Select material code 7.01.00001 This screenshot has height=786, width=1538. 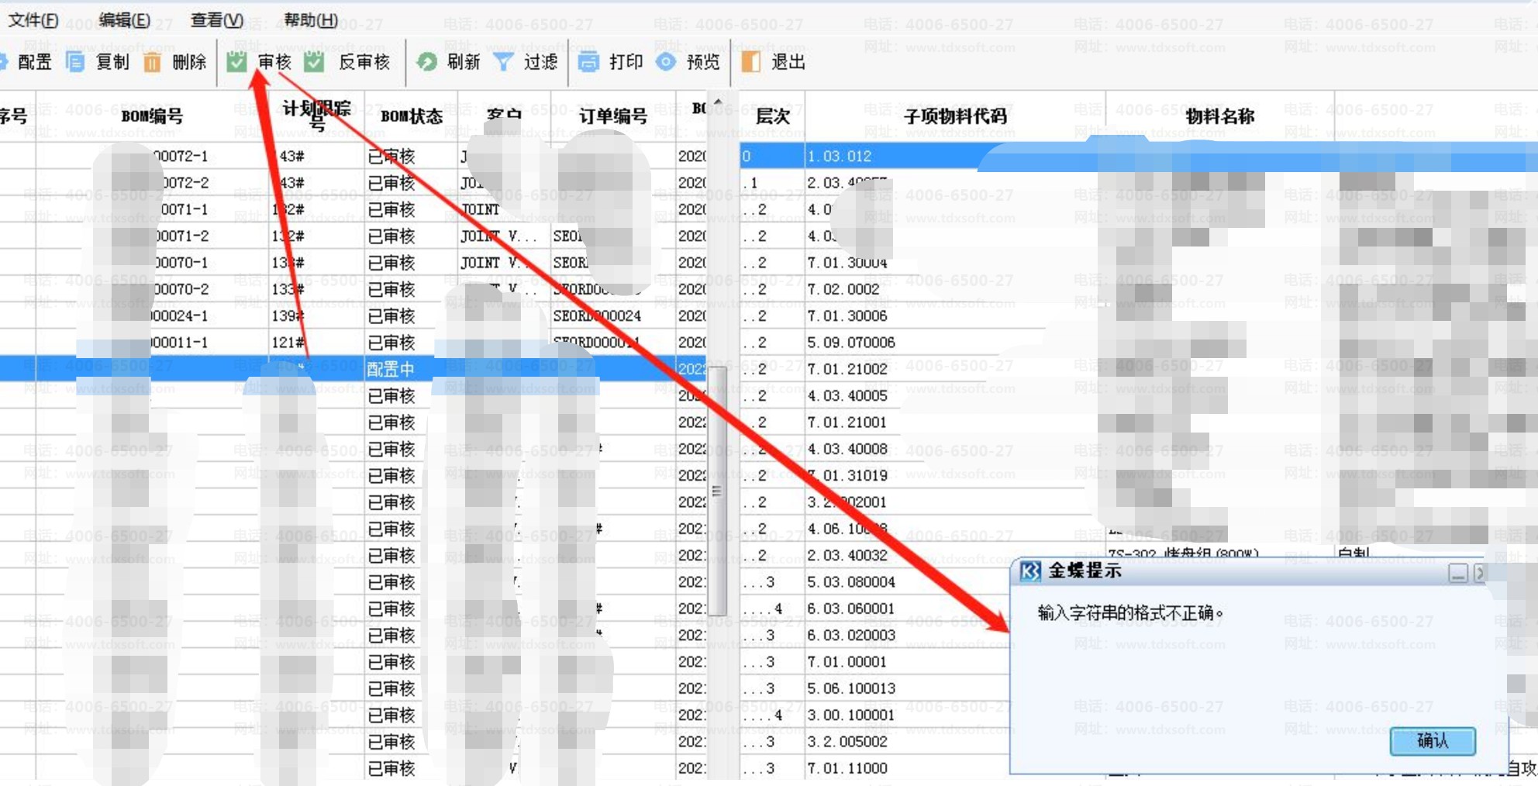pos(847,662)
